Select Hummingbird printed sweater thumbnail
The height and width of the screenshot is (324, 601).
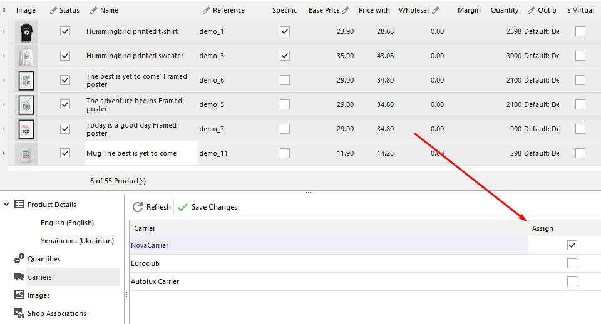[x=26, y=56]
